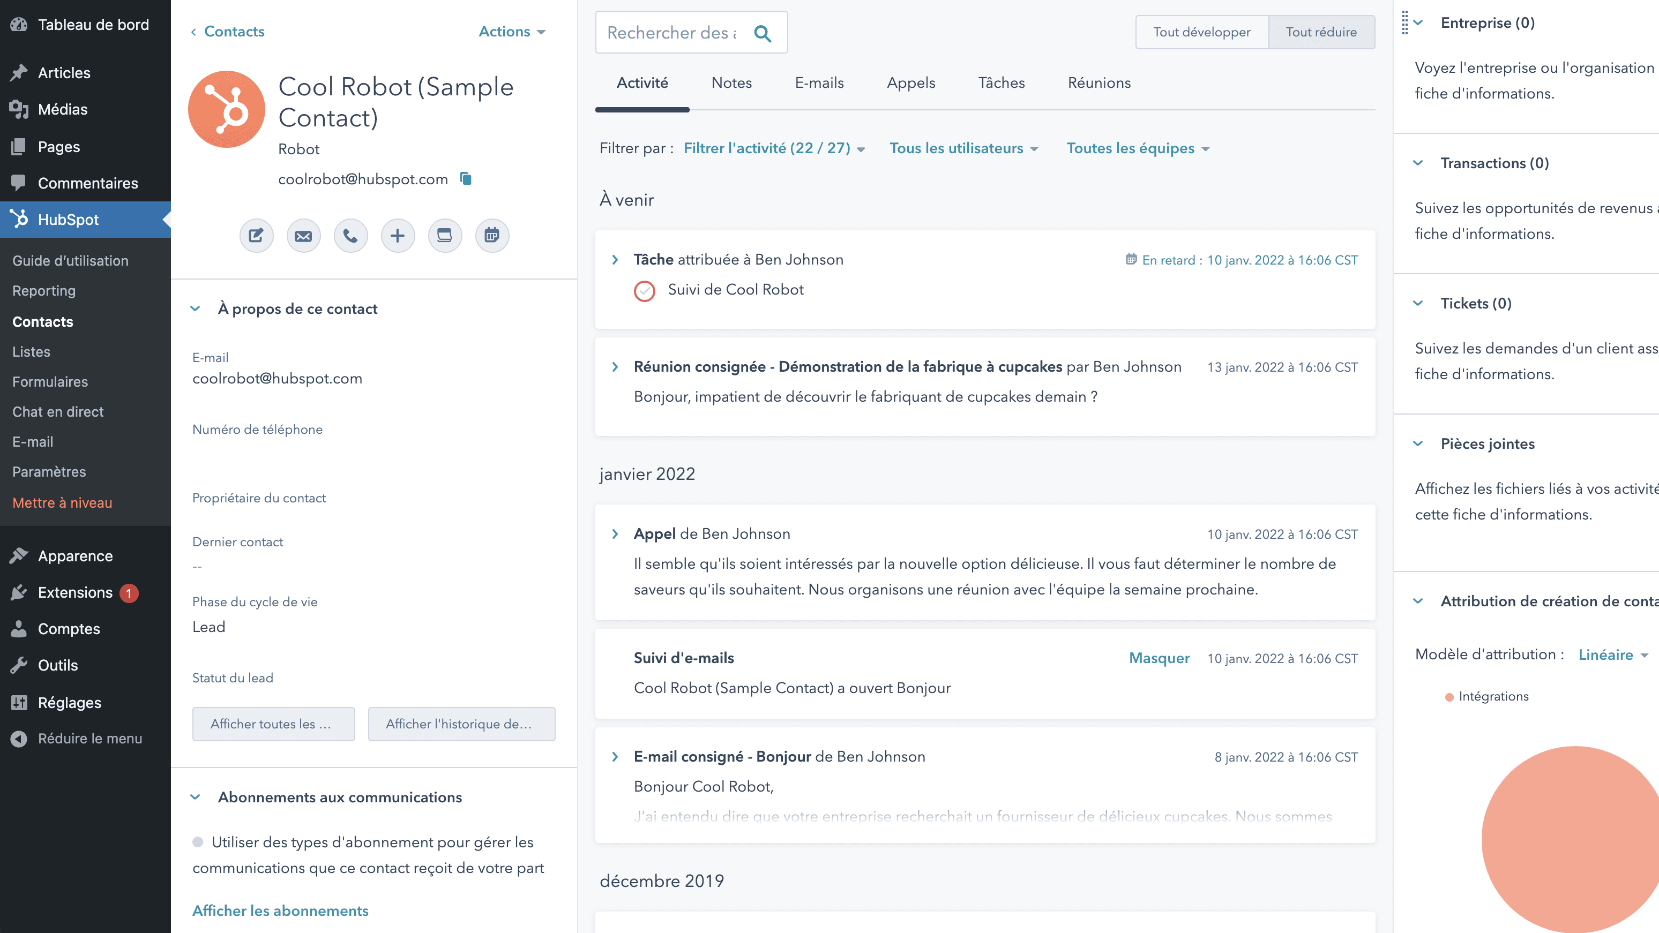Screen dimensions: 1659x933
Task: Switch to the E-mails tab
Action: pos(819,83)
